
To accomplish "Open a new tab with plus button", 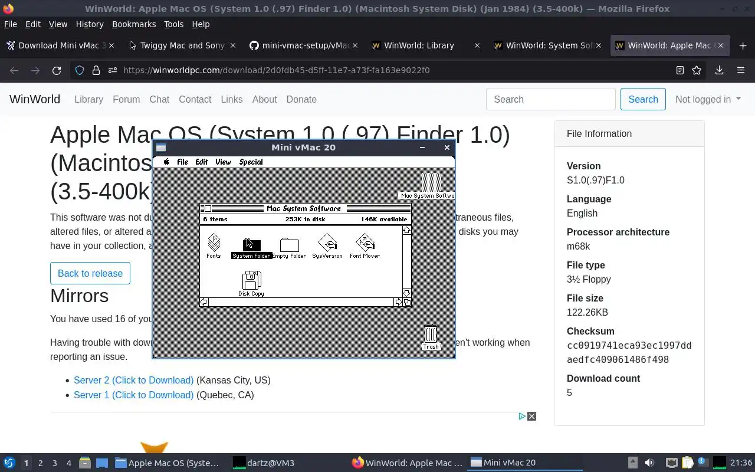I will [x=743, y=45].
